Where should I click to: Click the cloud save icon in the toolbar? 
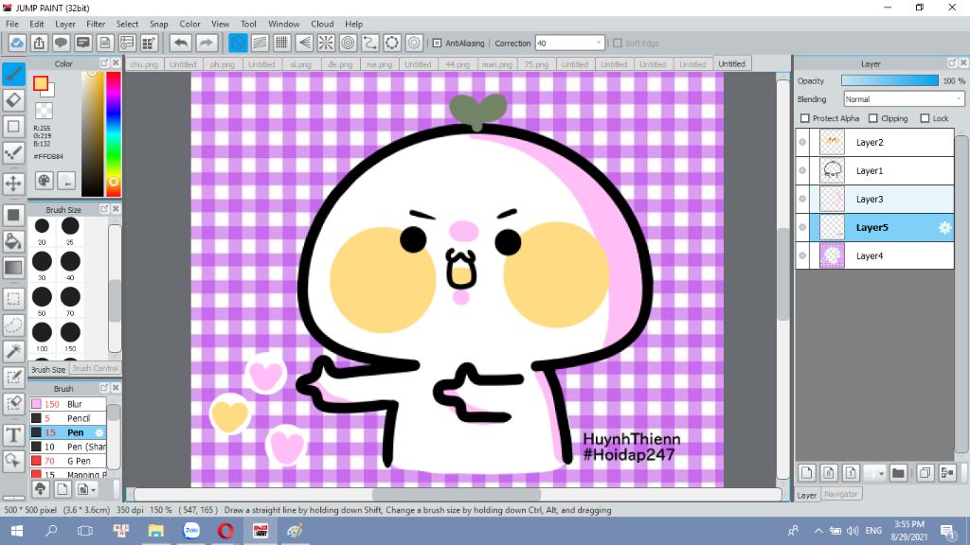click(x=17, y=43)
